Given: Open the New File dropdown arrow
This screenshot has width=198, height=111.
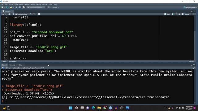Looking at the screenshot, I should pos(4,7).
